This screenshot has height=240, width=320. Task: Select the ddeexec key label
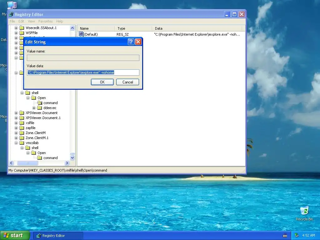50,108
